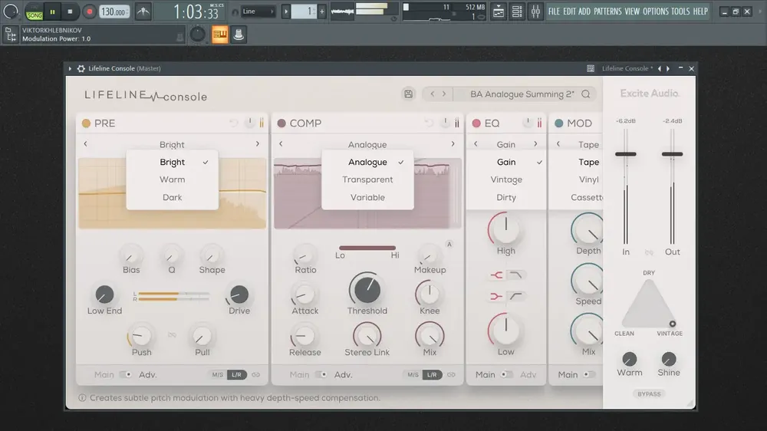Screen dimensions: 767x431
Task: Click the PRE module reset arrow icon
Action: coord(234,123)
